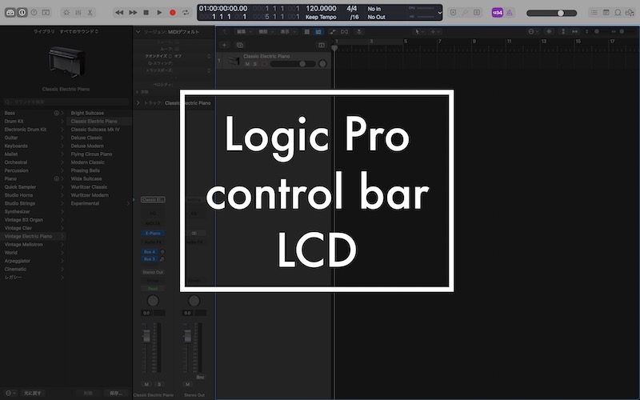Toggle Cycle mode button
640x400 pixels.
(x=186, y=13)
